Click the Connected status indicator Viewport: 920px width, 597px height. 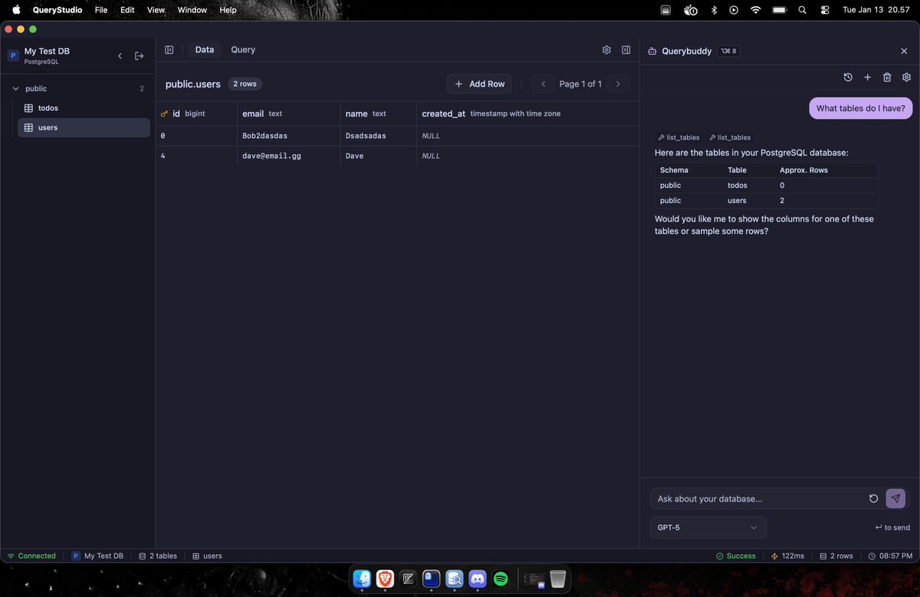31,556
